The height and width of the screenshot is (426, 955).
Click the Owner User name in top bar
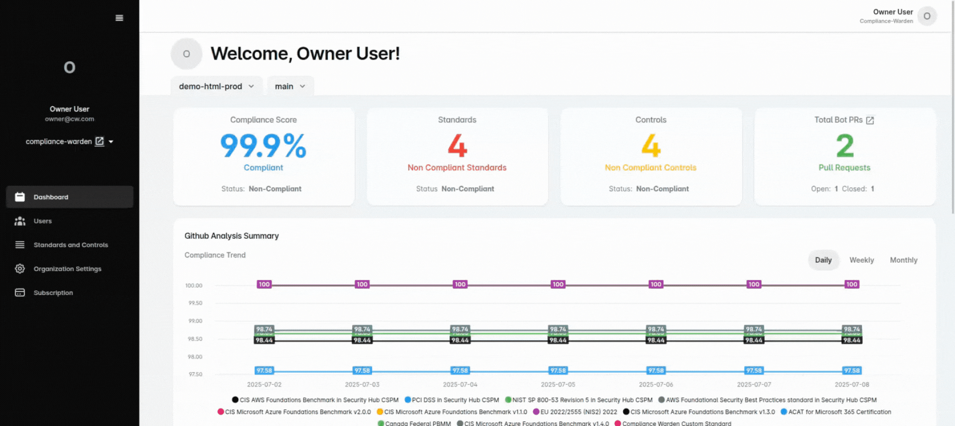point(893,12)
